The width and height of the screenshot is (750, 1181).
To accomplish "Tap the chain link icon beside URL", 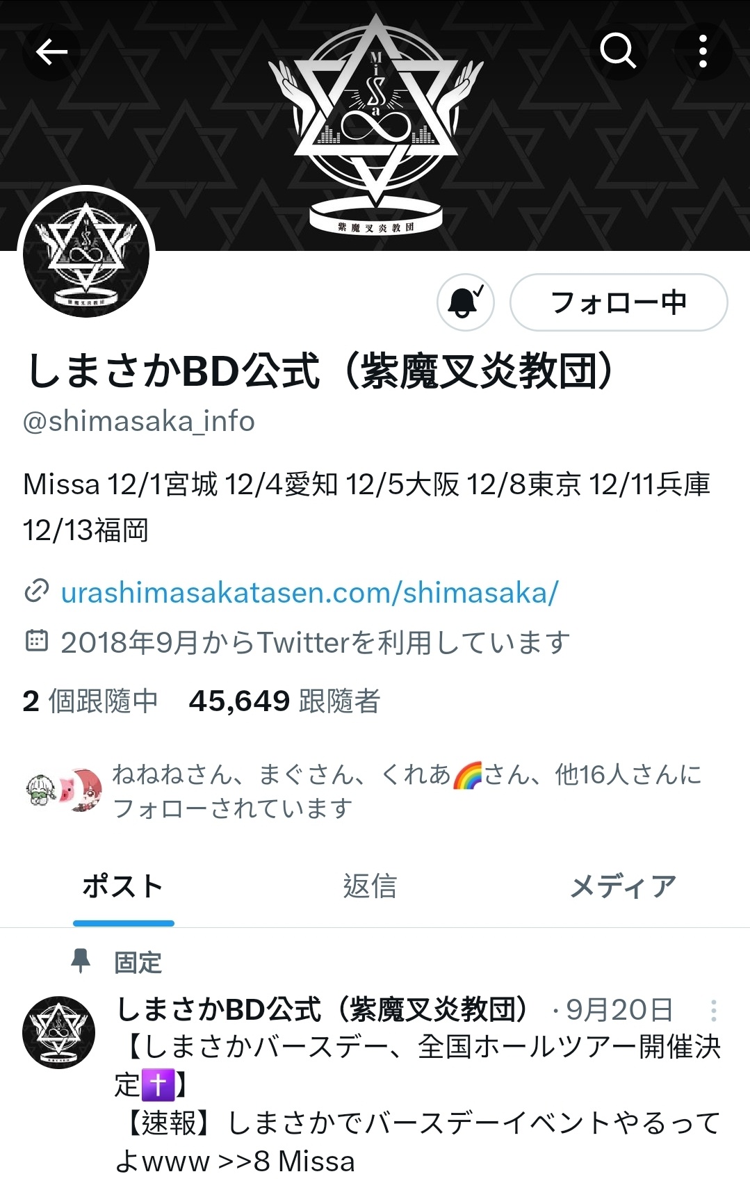I will (x=36, y=592).
